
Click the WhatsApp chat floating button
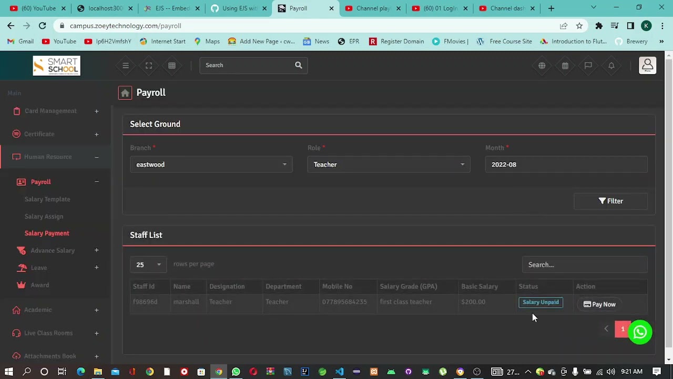click(x=640, y=332)
